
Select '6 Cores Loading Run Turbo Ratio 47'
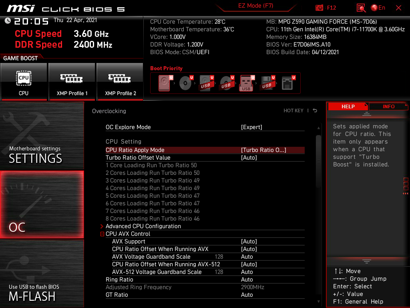pos(153,203)
